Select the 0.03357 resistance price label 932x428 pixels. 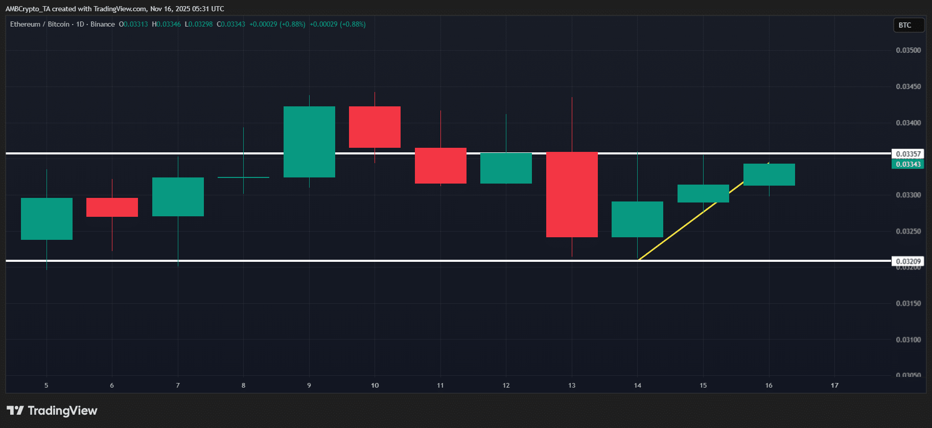pyautogui.click(x=907, y=154)
